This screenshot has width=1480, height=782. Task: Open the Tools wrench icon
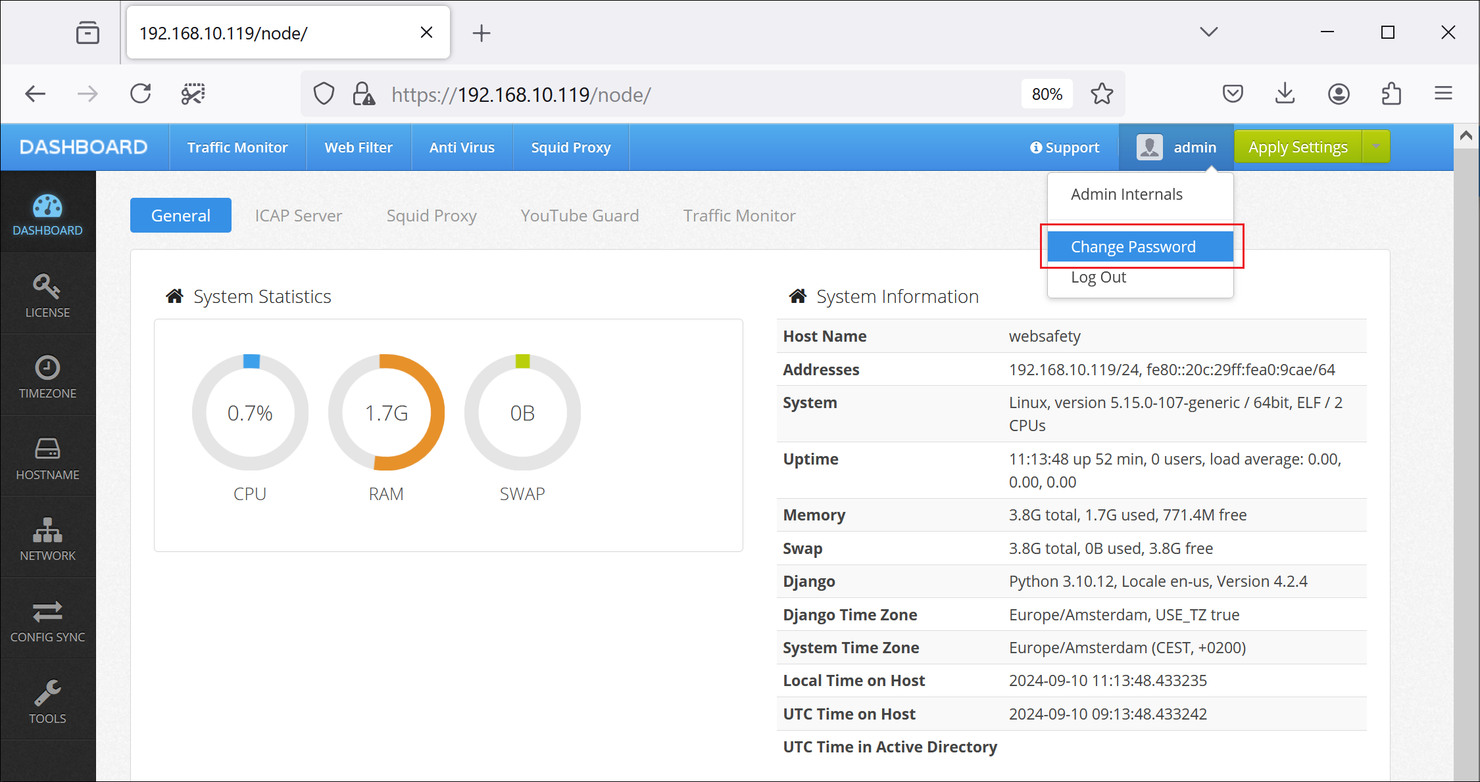[47, 693]
